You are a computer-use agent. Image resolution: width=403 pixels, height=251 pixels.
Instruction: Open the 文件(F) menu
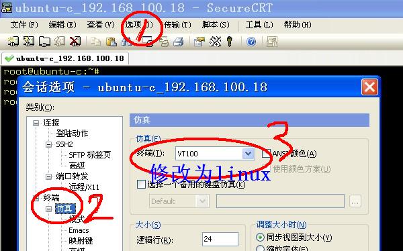[x=24, y=25]
